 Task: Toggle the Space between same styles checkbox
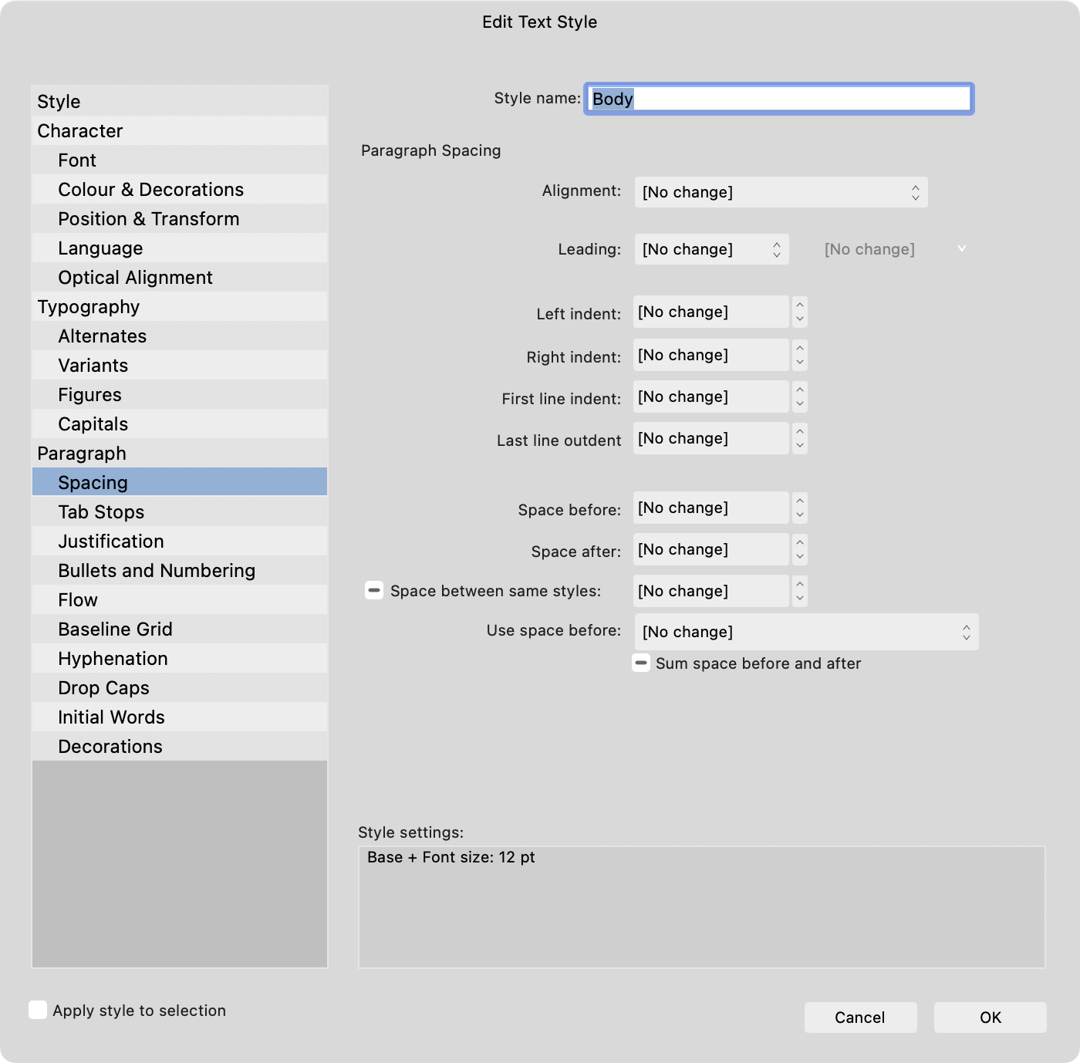[373, 591]
